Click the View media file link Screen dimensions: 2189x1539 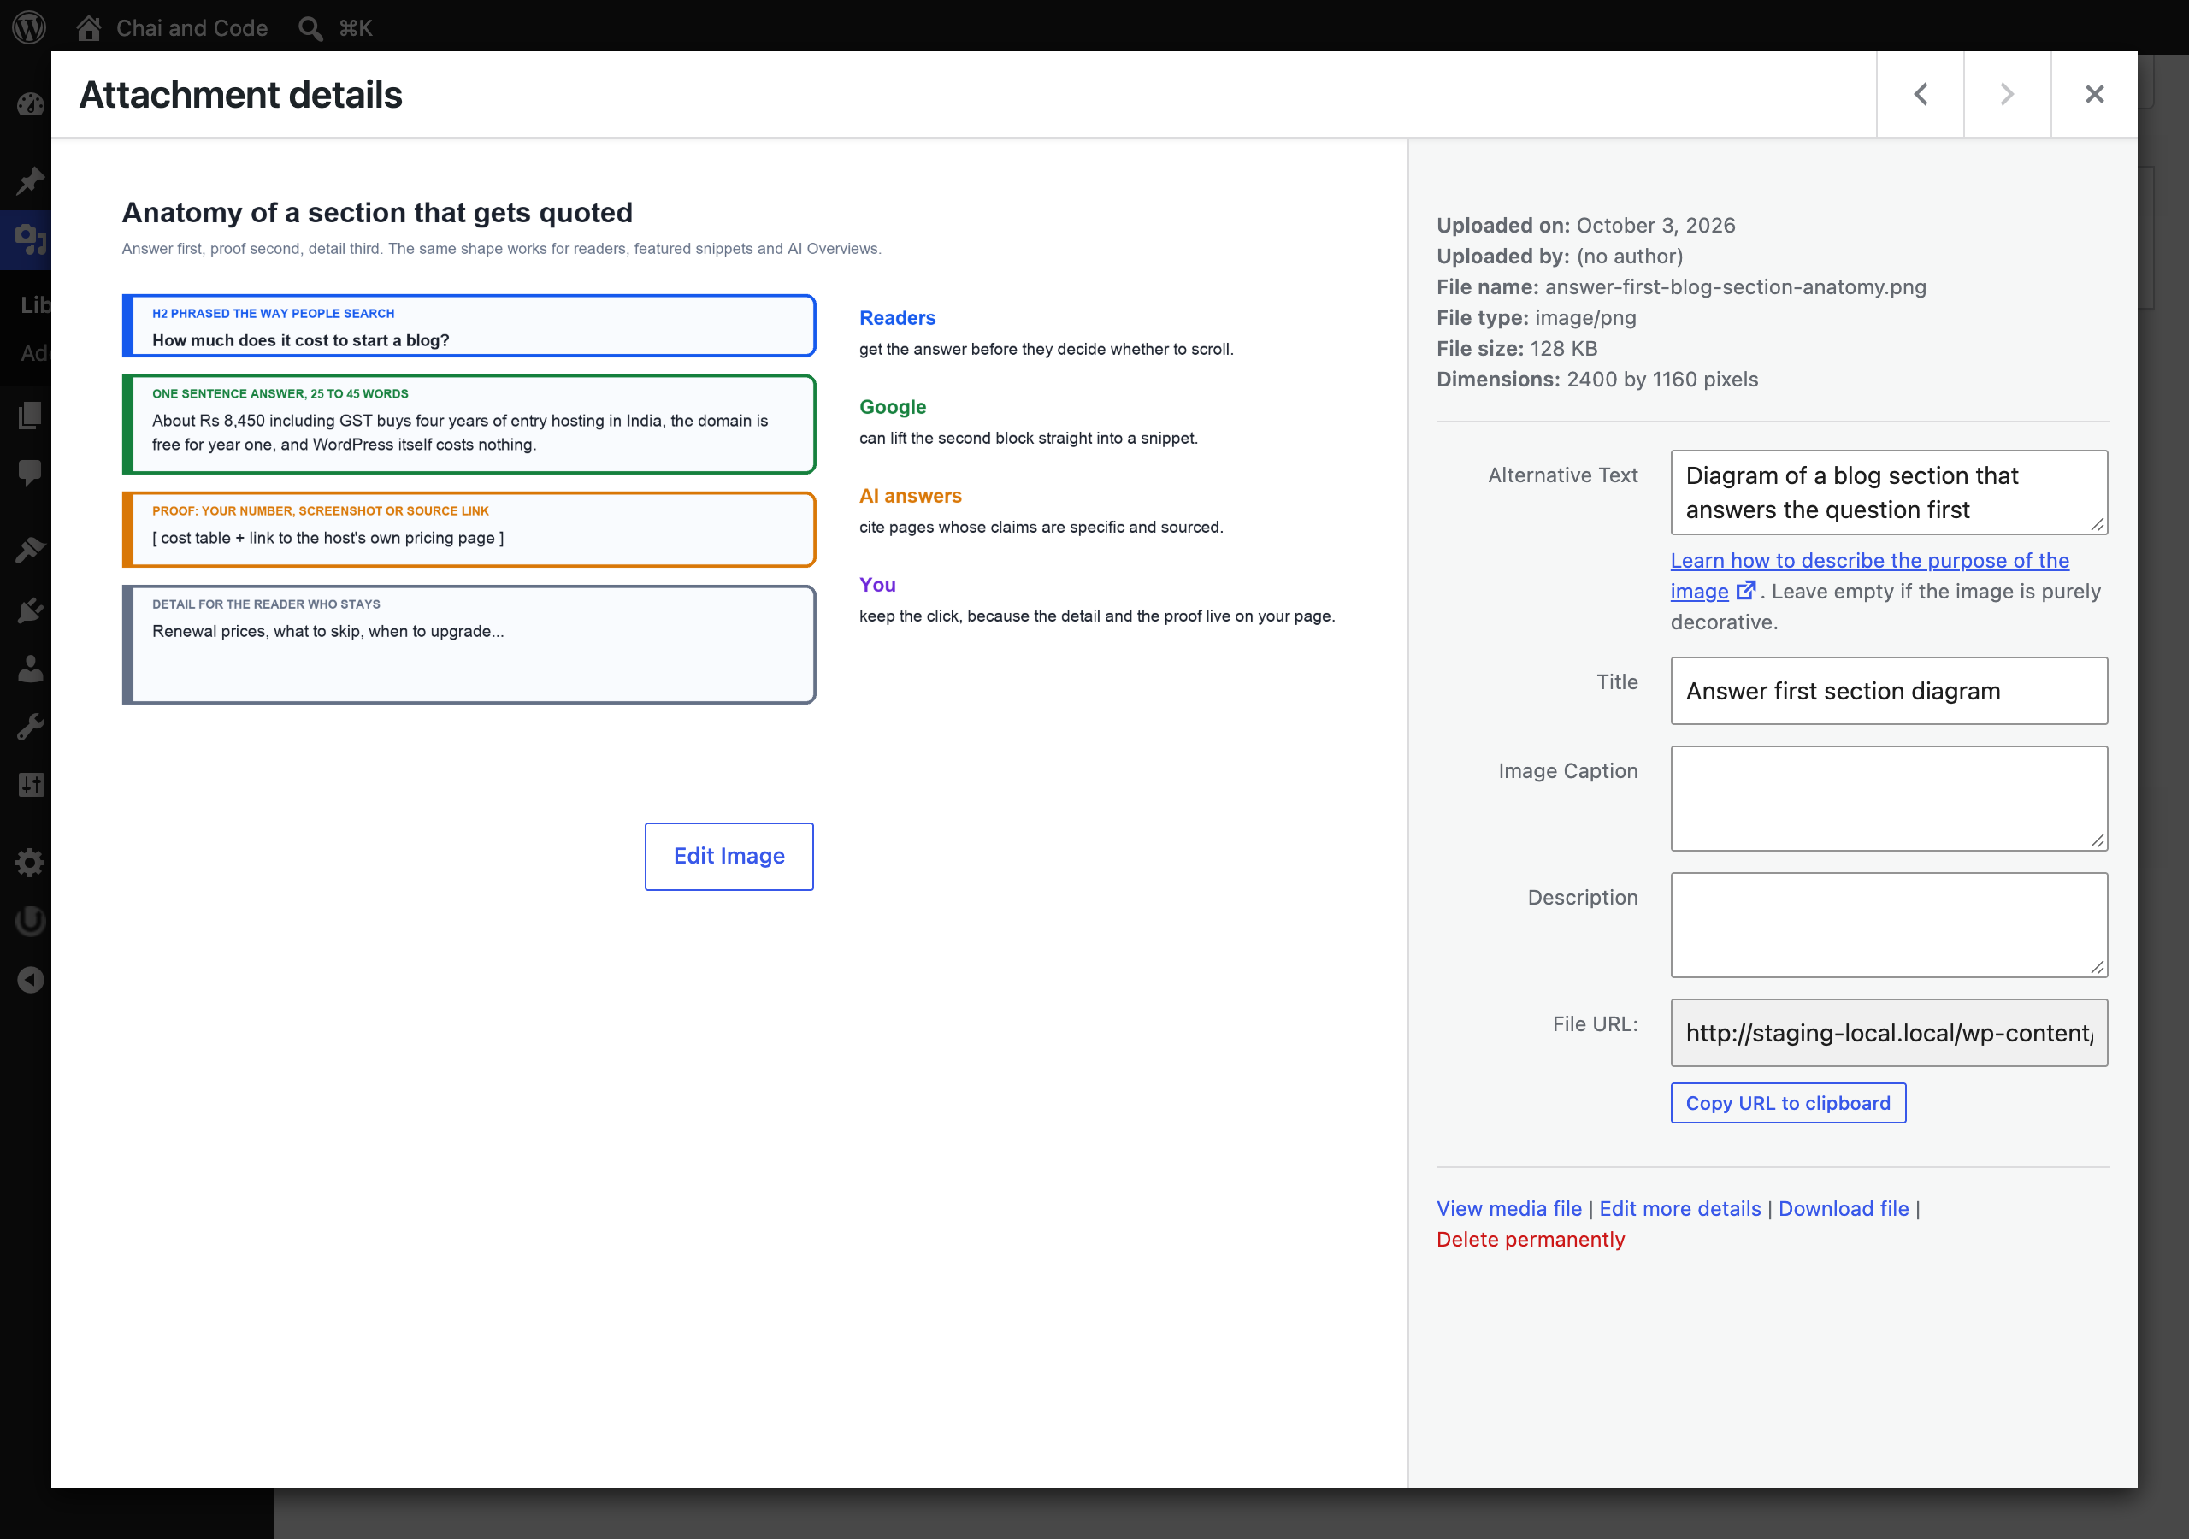[x=1509, y=1208]
